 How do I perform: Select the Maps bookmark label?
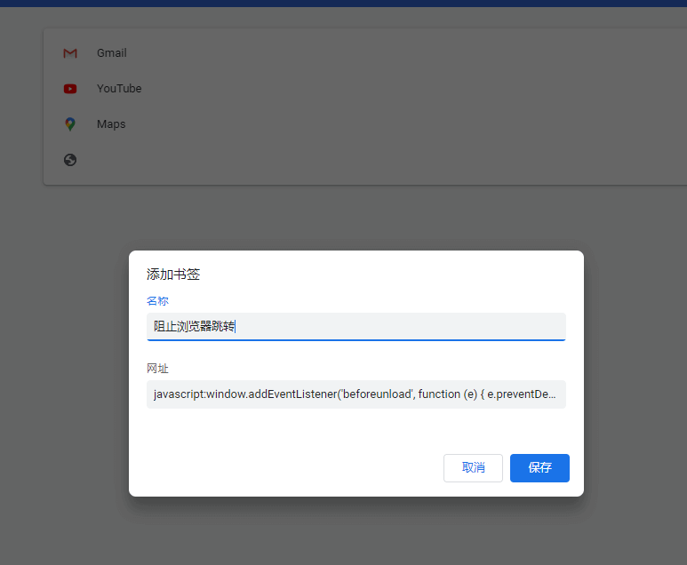111,124
